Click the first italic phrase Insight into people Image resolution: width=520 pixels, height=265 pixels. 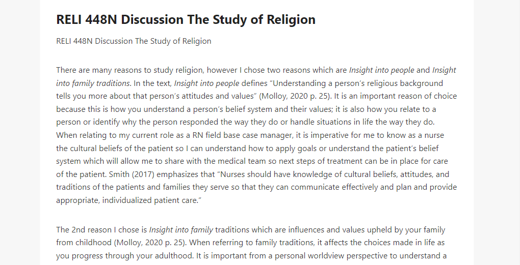point(381,70)
